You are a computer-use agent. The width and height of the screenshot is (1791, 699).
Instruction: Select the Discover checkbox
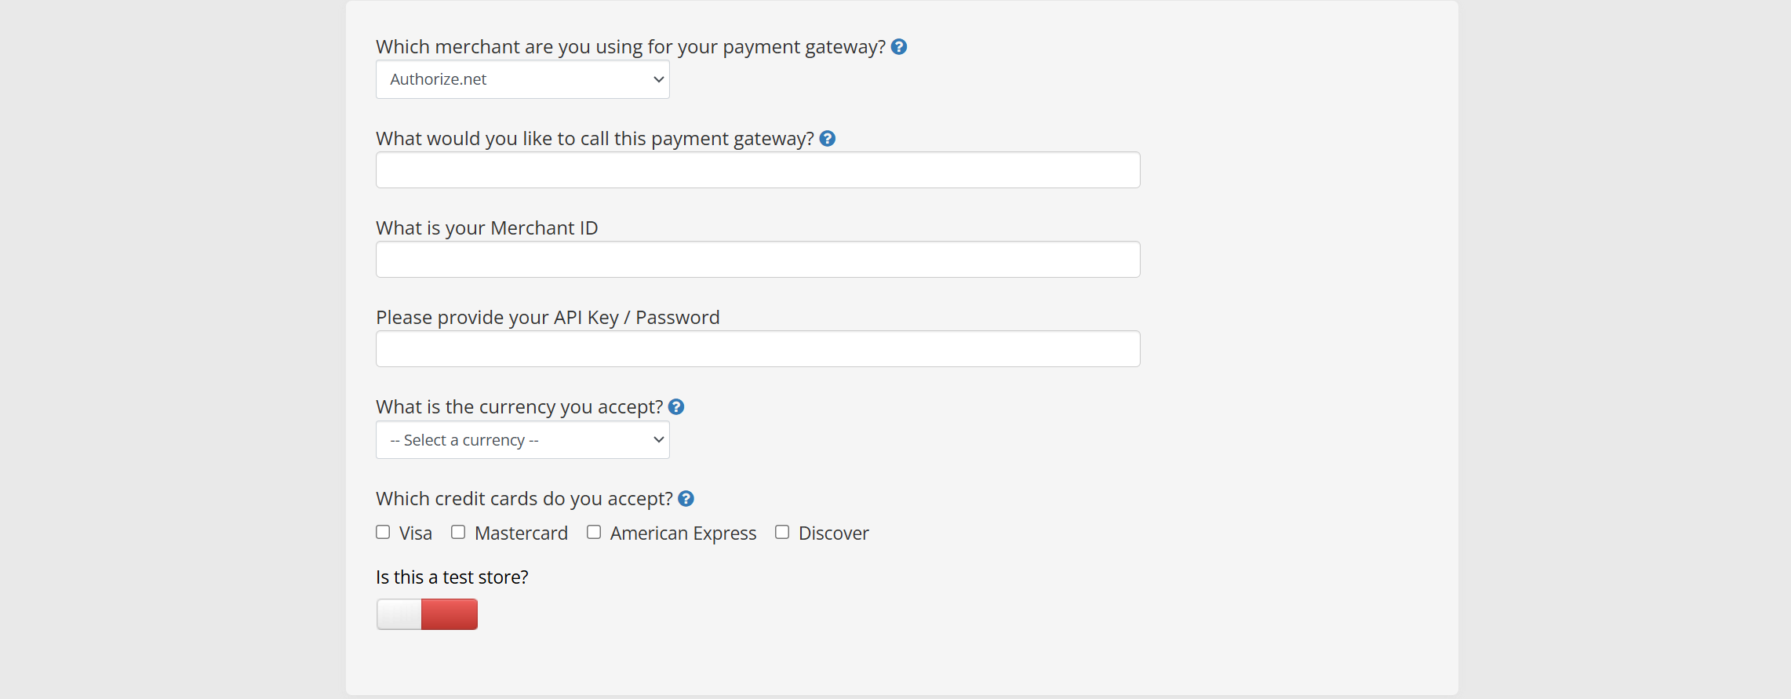(782, 532)
